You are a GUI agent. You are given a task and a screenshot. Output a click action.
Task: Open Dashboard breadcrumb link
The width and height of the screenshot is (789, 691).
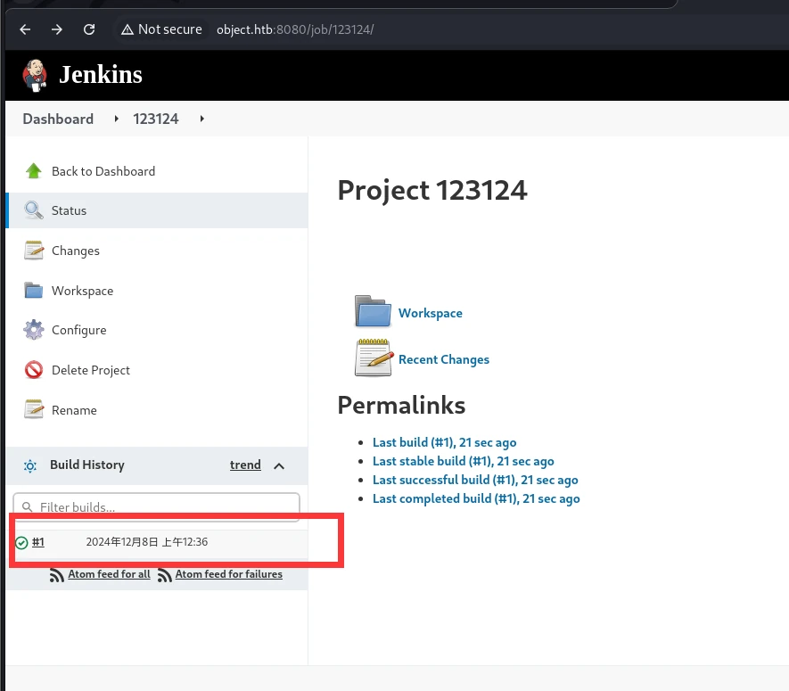[58, 119]
